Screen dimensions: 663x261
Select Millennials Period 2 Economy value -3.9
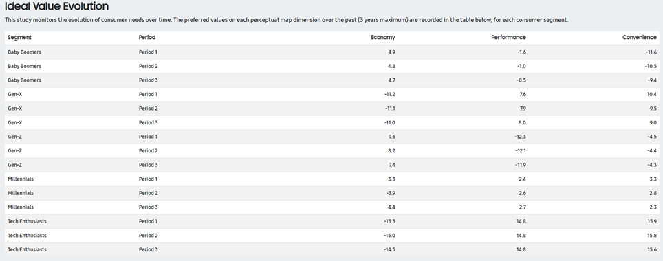pos(390,193)
